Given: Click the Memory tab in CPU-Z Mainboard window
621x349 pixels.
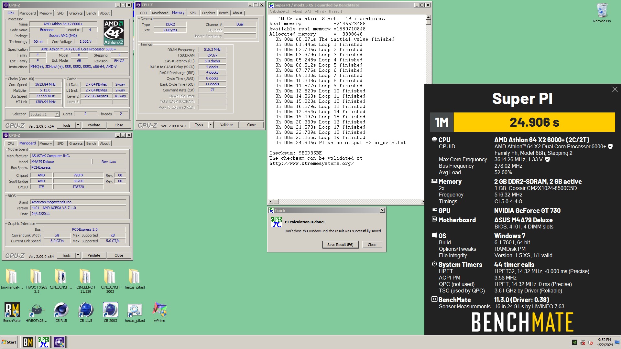Looking at the screenshot, I should 46,143.
